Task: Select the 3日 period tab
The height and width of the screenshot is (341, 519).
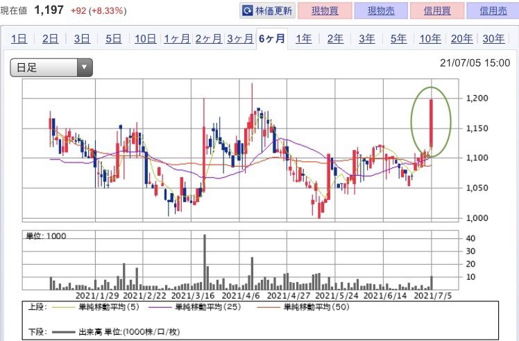Action: pyautogui.click(x=82, y=39)
